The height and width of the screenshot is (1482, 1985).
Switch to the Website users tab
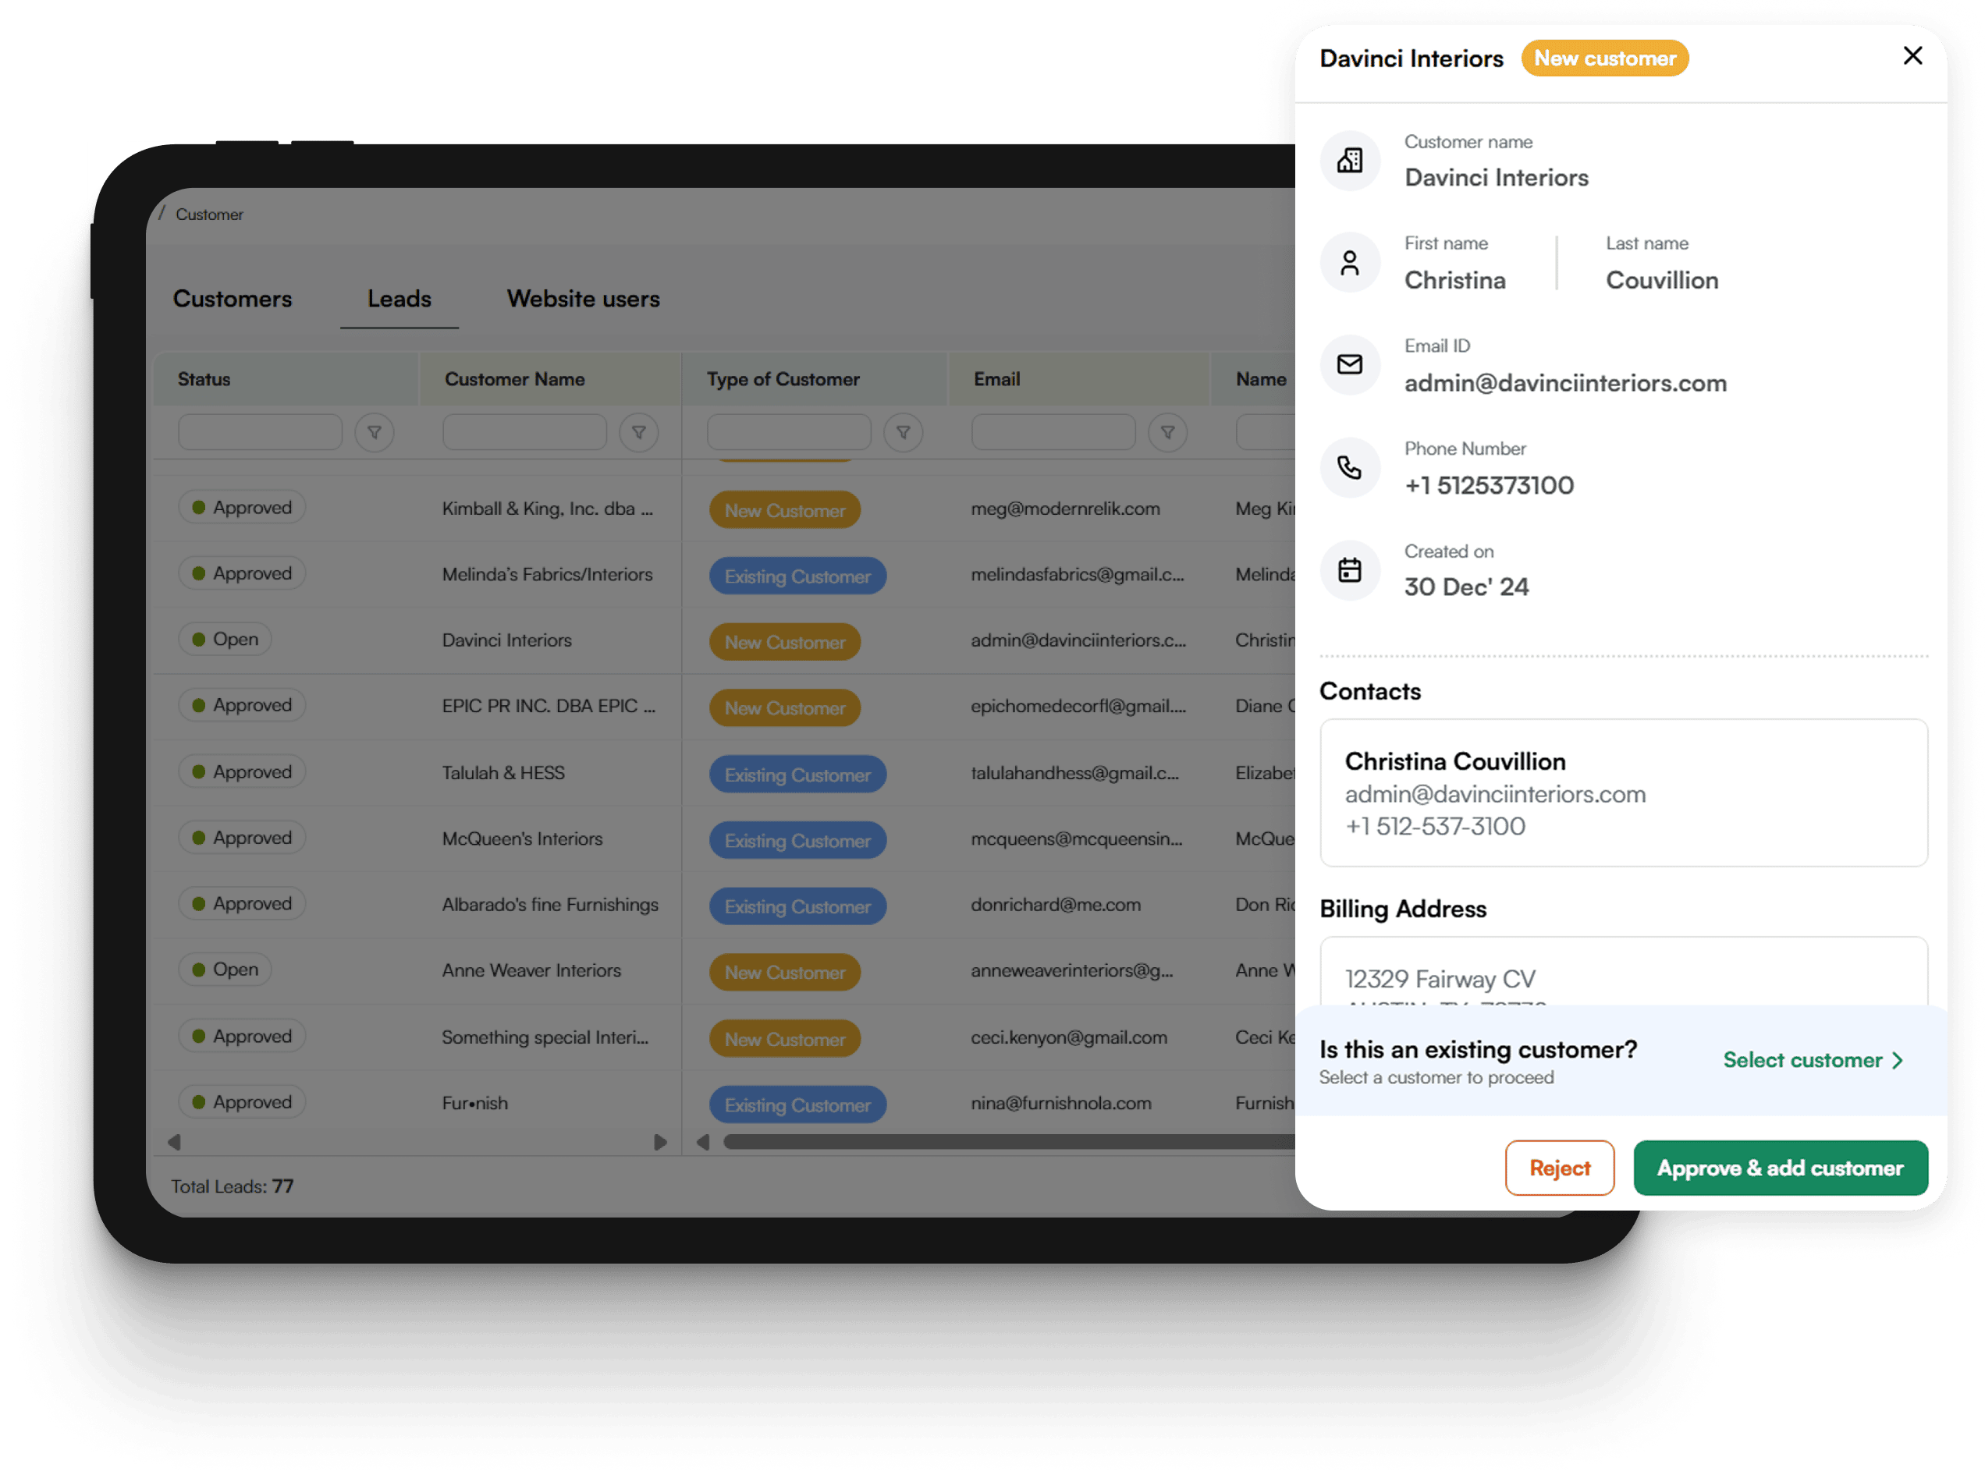(582, 299)
